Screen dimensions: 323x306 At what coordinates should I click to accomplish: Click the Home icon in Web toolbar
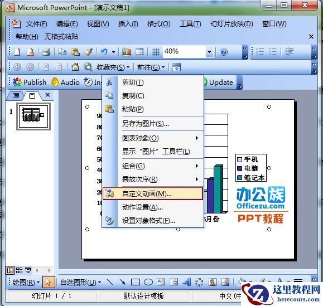[75, 67]
